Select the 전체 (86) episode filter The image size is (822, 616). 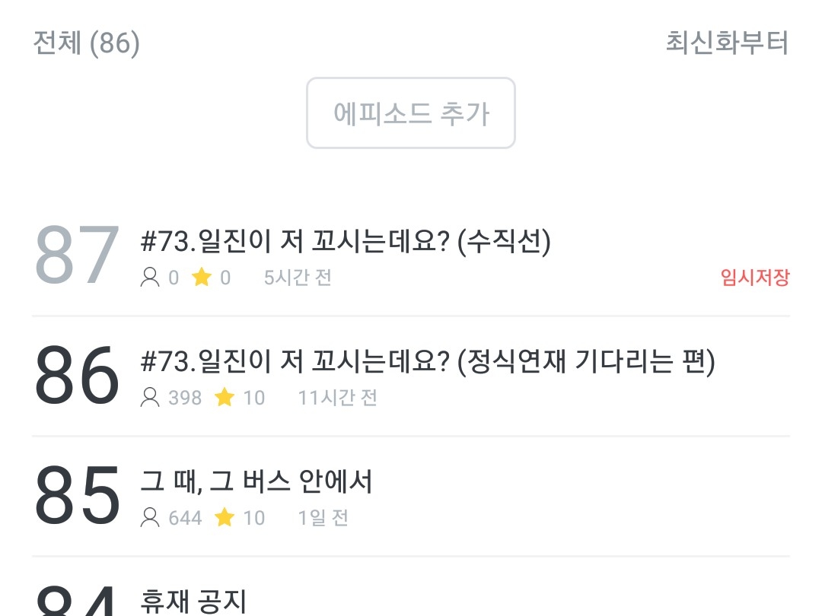pos(87,43)
